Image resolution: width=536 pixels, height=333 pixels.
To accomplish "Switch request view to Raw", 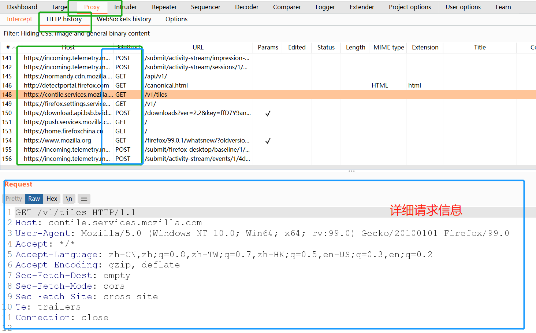I will pos(34,199).
